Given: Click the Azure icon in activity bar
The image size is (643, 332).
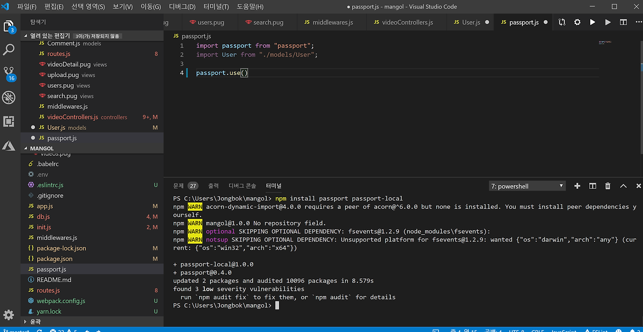Looking at the screenshot, I should tap(9, 145).
